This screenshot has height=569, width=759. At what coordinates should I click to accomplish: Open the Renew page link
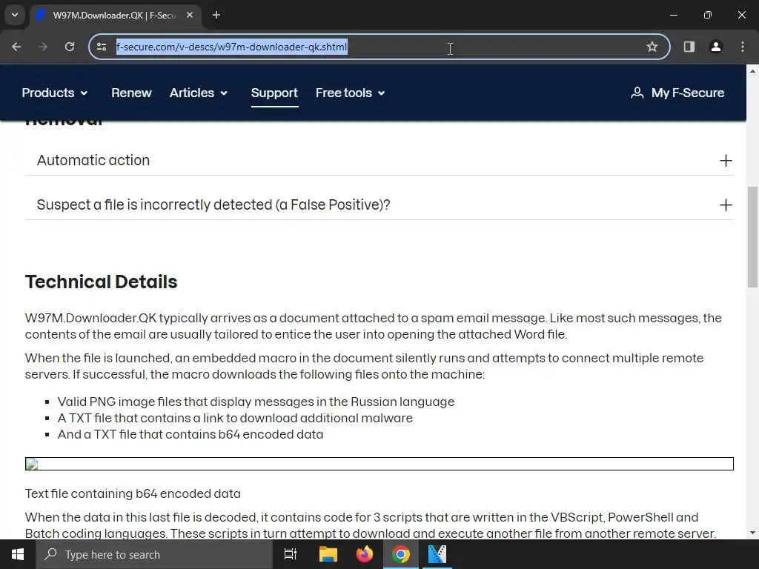point(131,93)
